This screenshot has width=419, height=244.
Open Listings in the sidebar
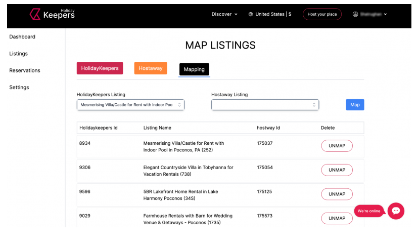pos(18,54)
